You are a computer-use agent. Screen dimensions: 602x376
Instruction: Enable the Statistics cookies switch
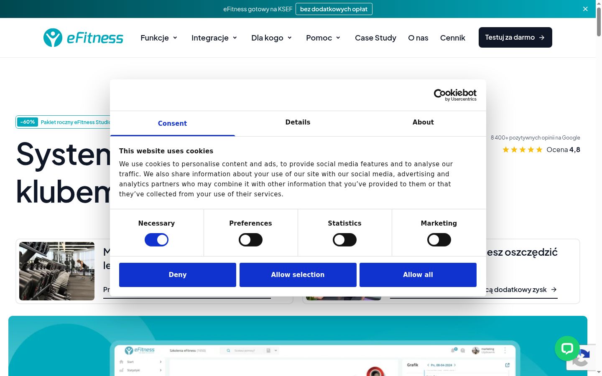click(x=344, y=240)
